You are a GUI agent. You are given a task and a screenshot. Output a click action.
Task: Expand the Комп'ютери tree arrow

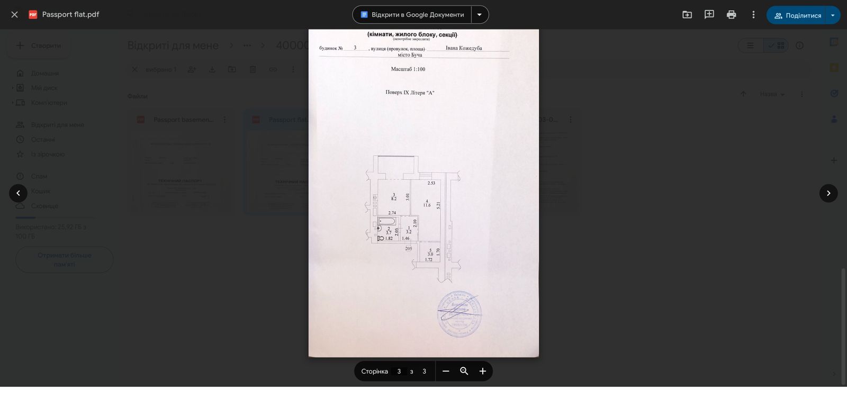pos(13,103)
